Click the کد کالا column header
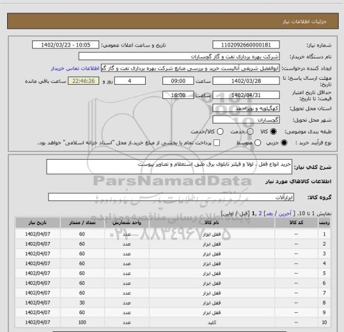The width and height of the screenshot is (344, 332). coord(296,223)
